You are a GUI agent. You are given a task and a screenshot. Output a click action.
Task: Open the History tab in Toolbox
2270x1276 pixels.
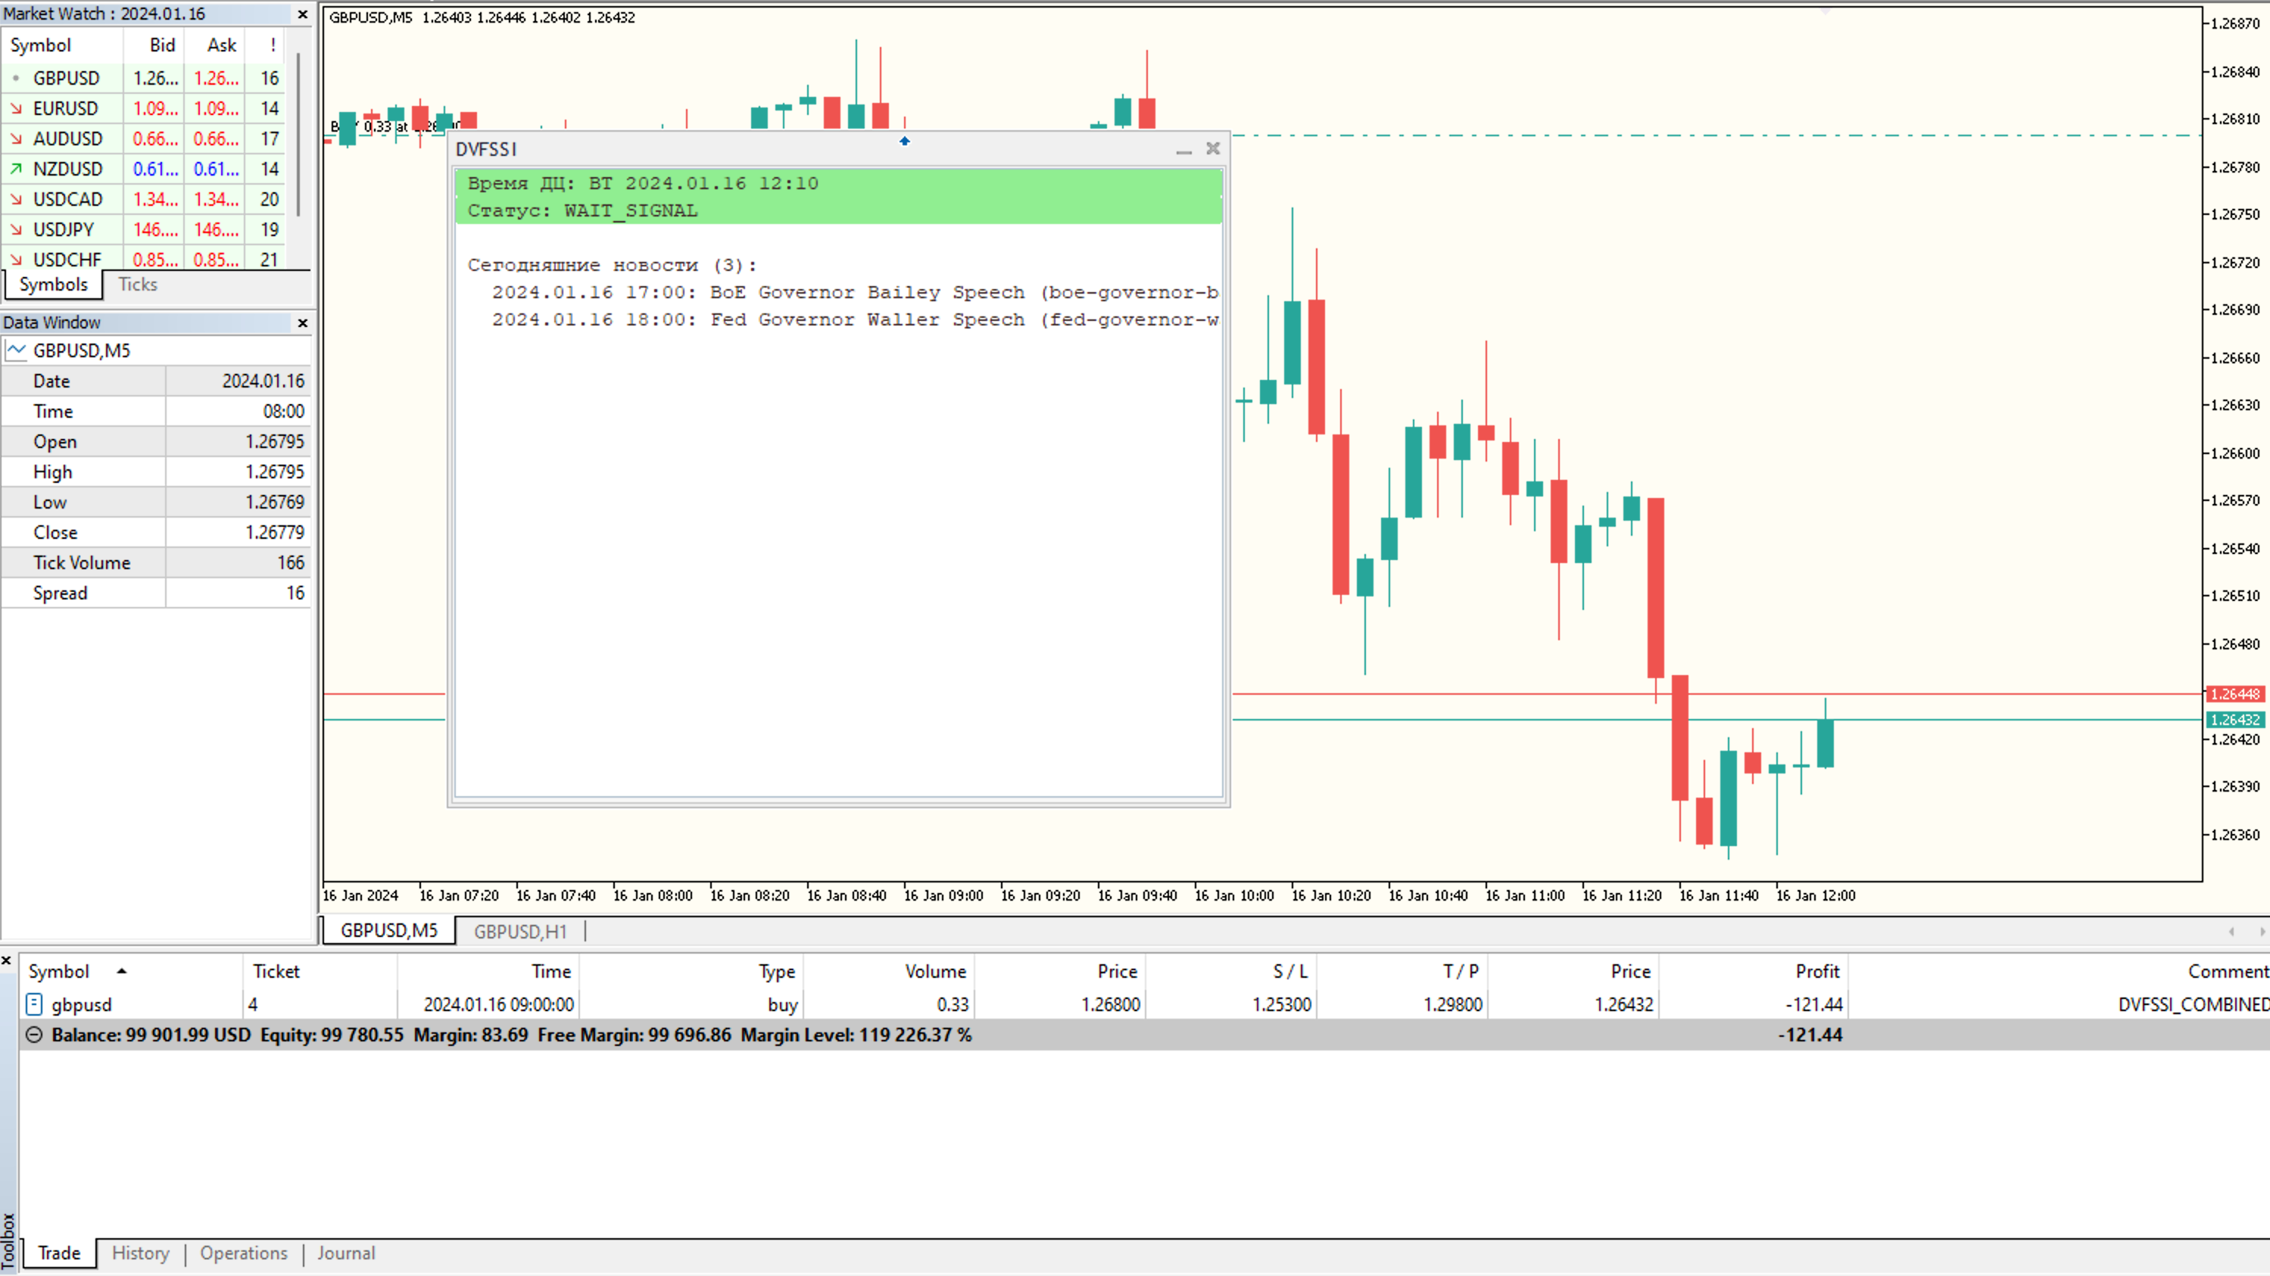click(x=140, y=1253)
